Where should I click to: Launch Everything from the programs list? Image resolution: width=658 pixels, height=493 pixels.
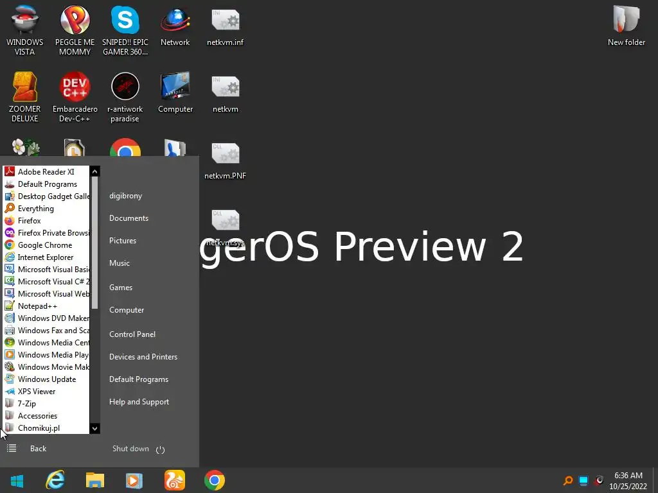pos(46,208)
